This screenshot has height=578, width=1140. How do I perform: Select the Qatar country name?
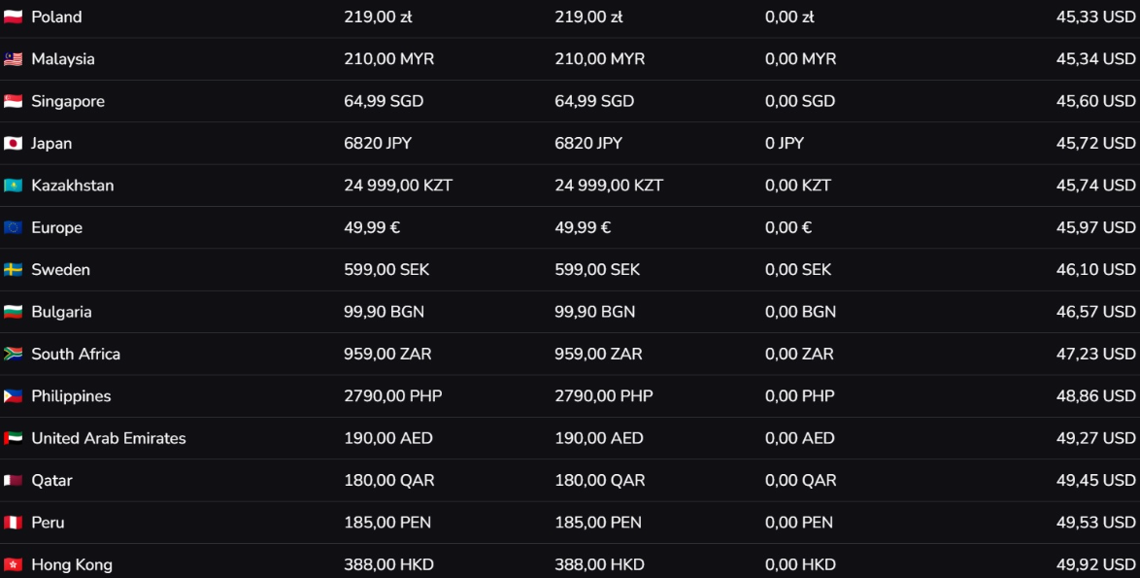pos(51,481)
